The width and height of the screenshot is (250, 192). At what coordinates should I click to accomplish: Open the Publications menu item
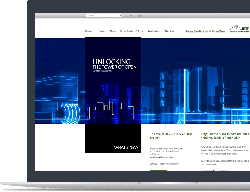[x=154, y=31]
